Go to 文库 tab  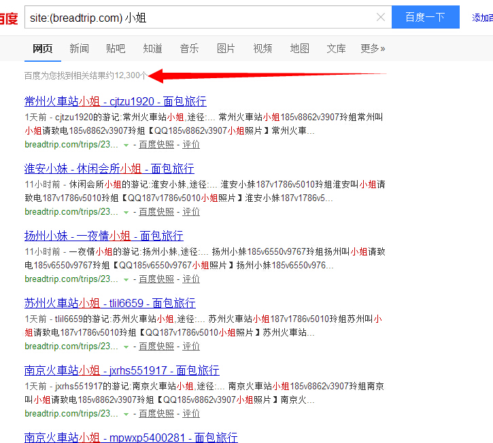pos(336,48)
